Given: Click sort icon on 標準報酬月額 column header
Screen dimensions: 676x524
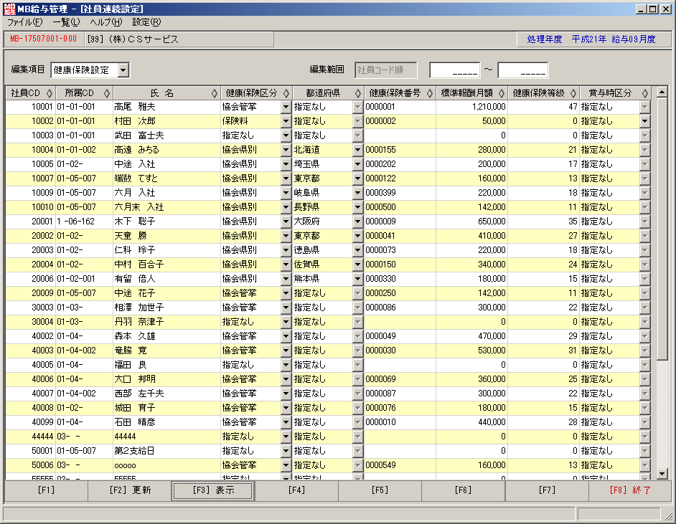Looking at the screenshot, I should click(502, 93).
